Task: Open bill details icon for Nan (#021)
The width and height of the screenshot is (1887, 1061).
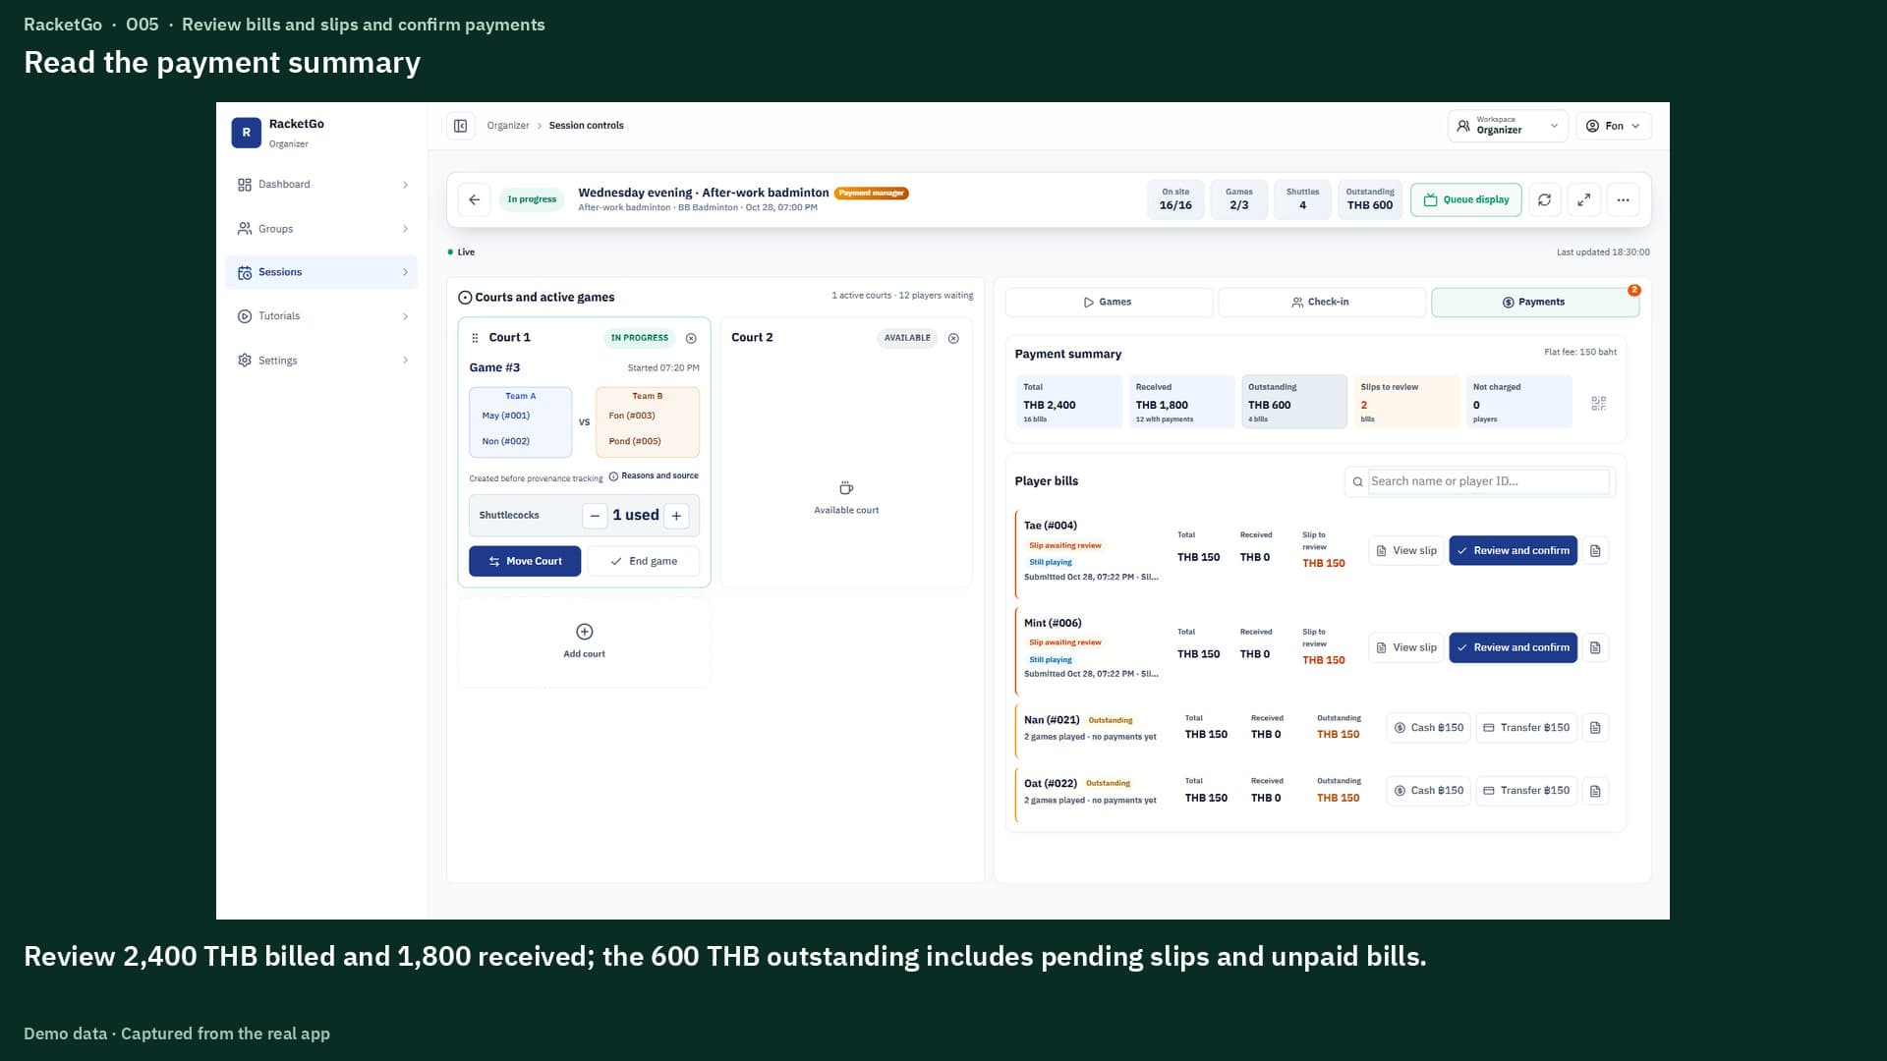Action: click(1595, 728)
